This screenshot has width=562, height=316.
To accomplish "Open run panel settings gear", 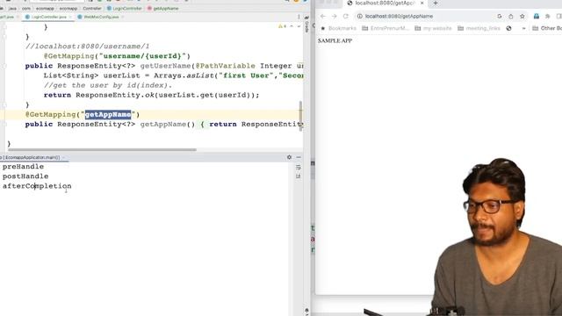I will 289,157.
